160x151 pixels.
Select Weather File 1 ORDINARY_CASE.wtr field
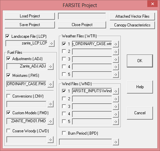92,44
